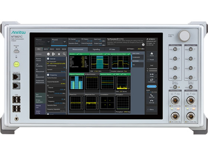This screenshot has width=208, height=156.
Task: Collapse the Frequency parameter section
Action: (x=48, y=75)
